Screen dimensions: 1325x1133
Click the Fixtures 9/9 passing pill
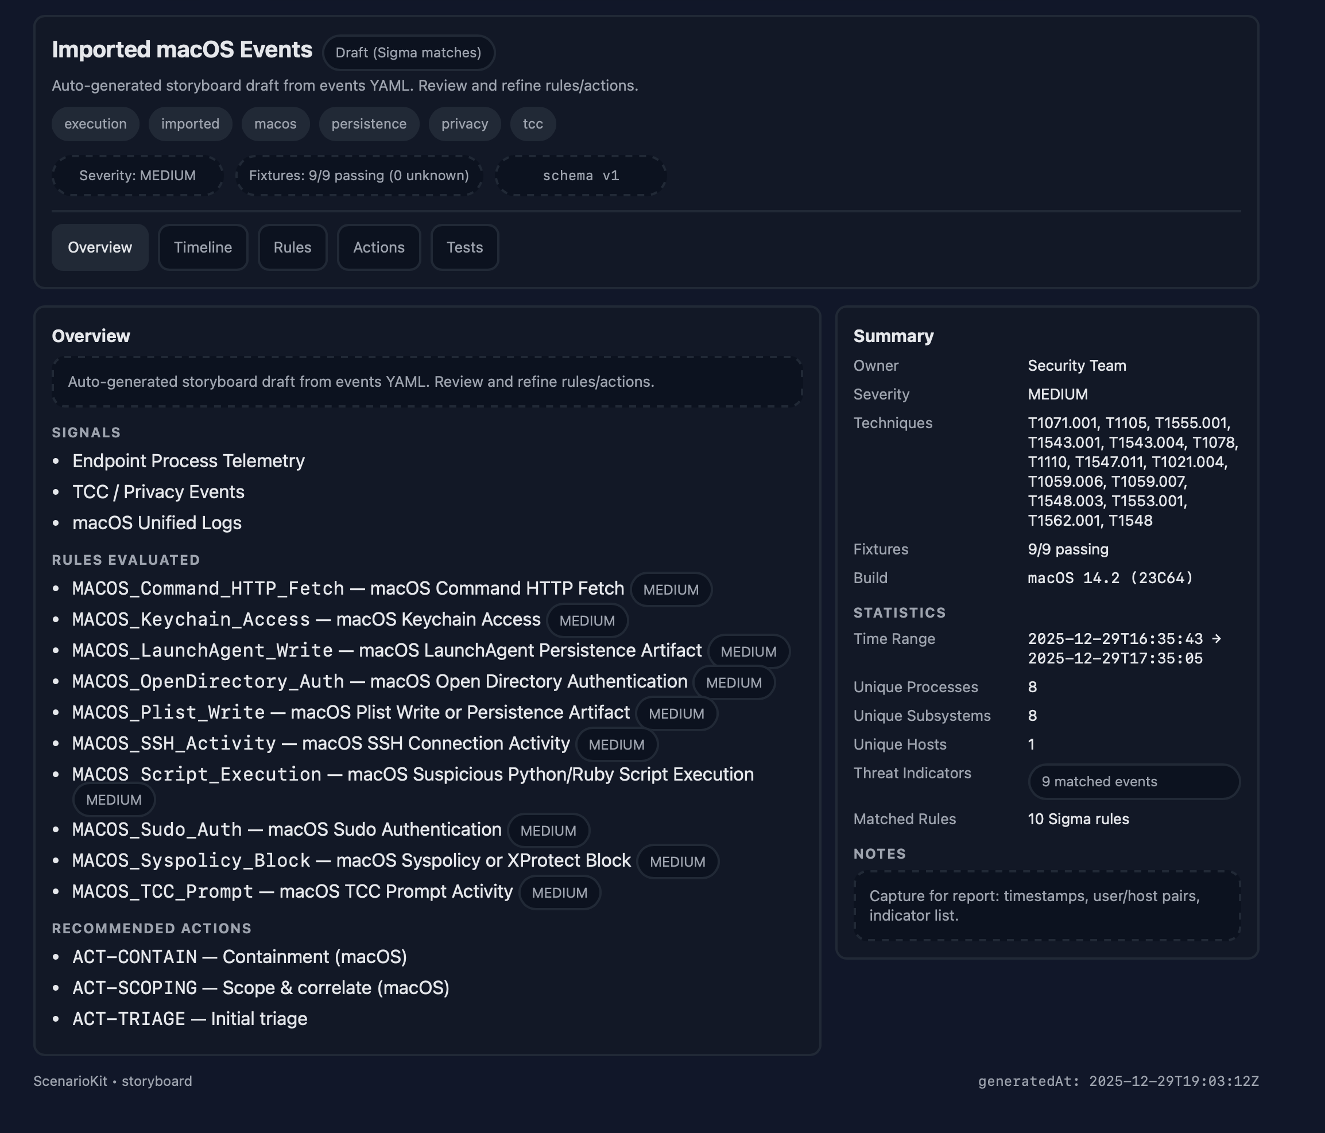[x=359, y=175]
